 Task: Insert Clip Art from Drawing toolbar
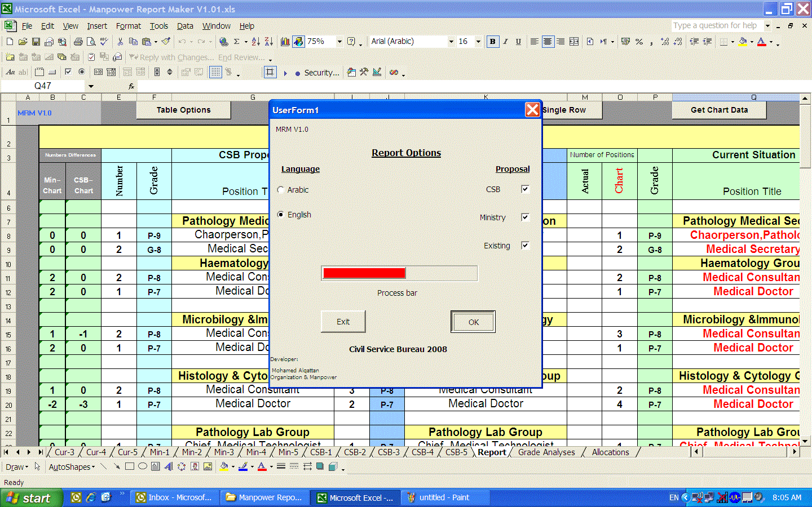click(x=195, y=466)
